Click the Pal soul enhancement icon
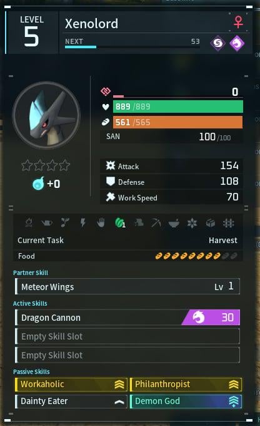Viewport: 260px width, 426px height. coord(38,184)
